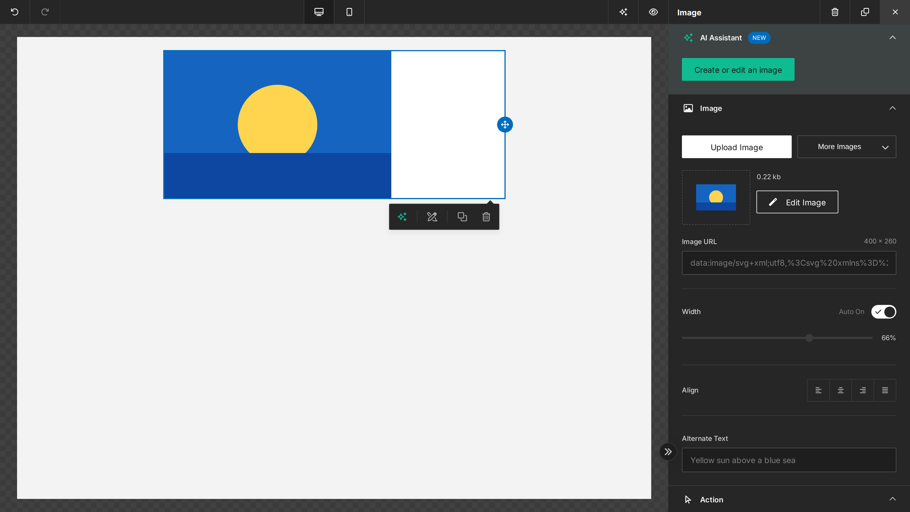The height and width of the screenshot is (512, 910).
Task: Click the Edit Image button
Action: [797, 202]
